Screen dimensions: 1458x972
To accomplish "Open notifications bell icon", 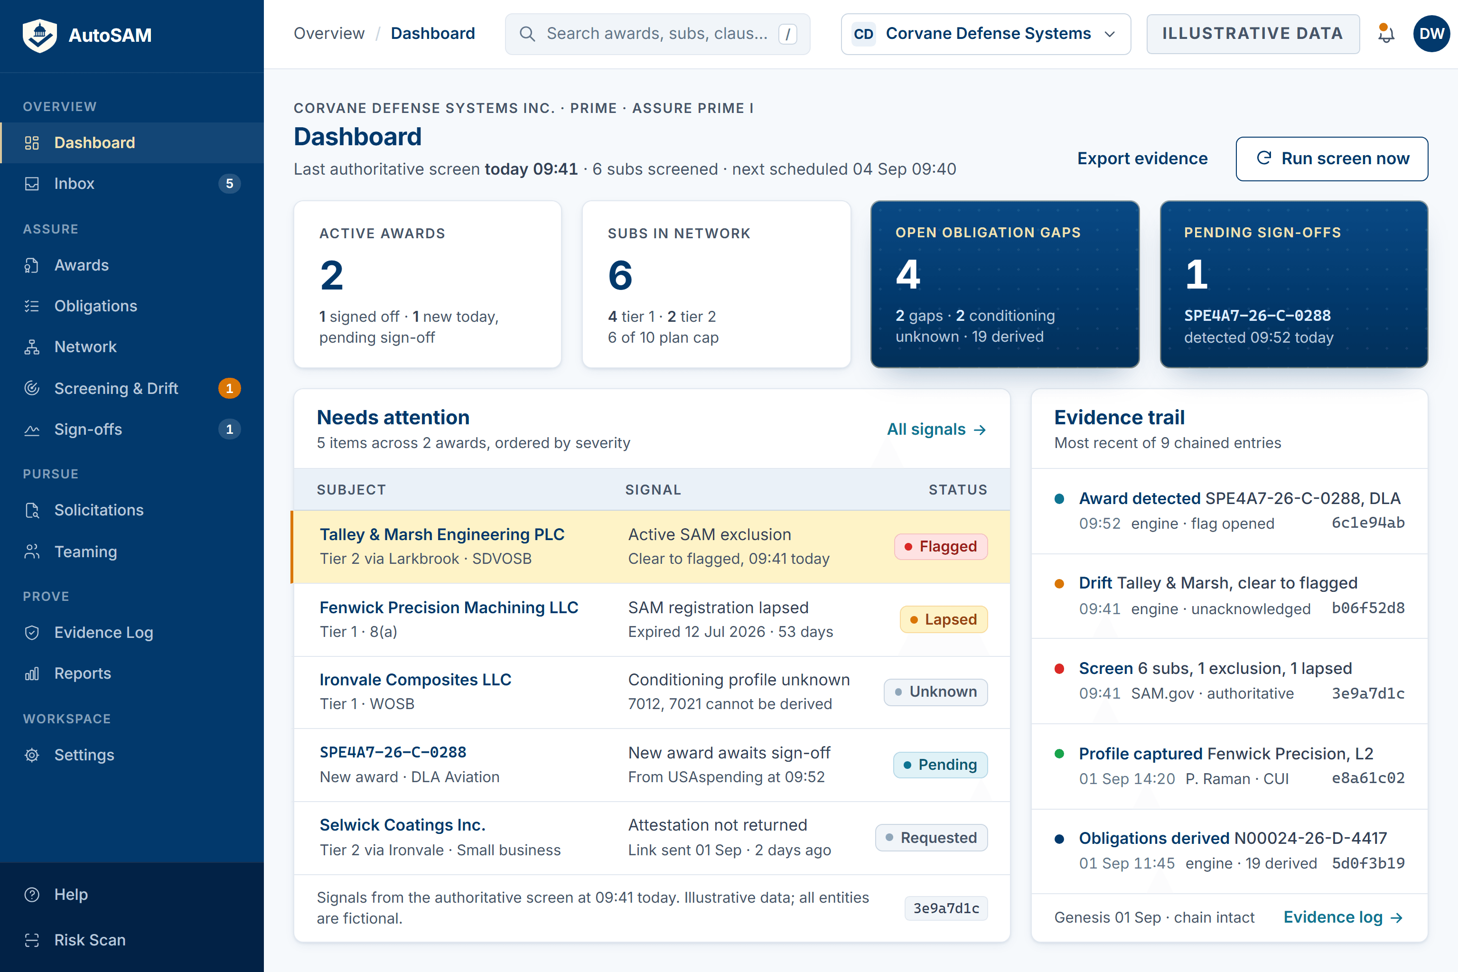I will [x=1385, y=34].
